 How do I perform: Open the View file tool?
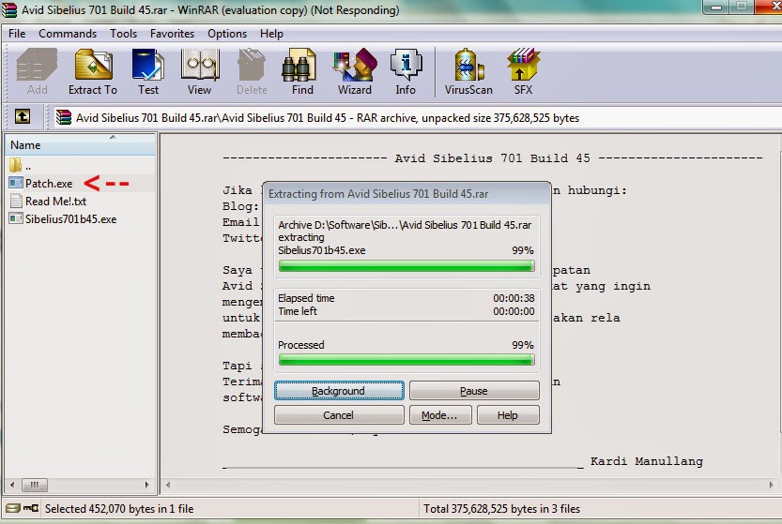coord(199,72)
